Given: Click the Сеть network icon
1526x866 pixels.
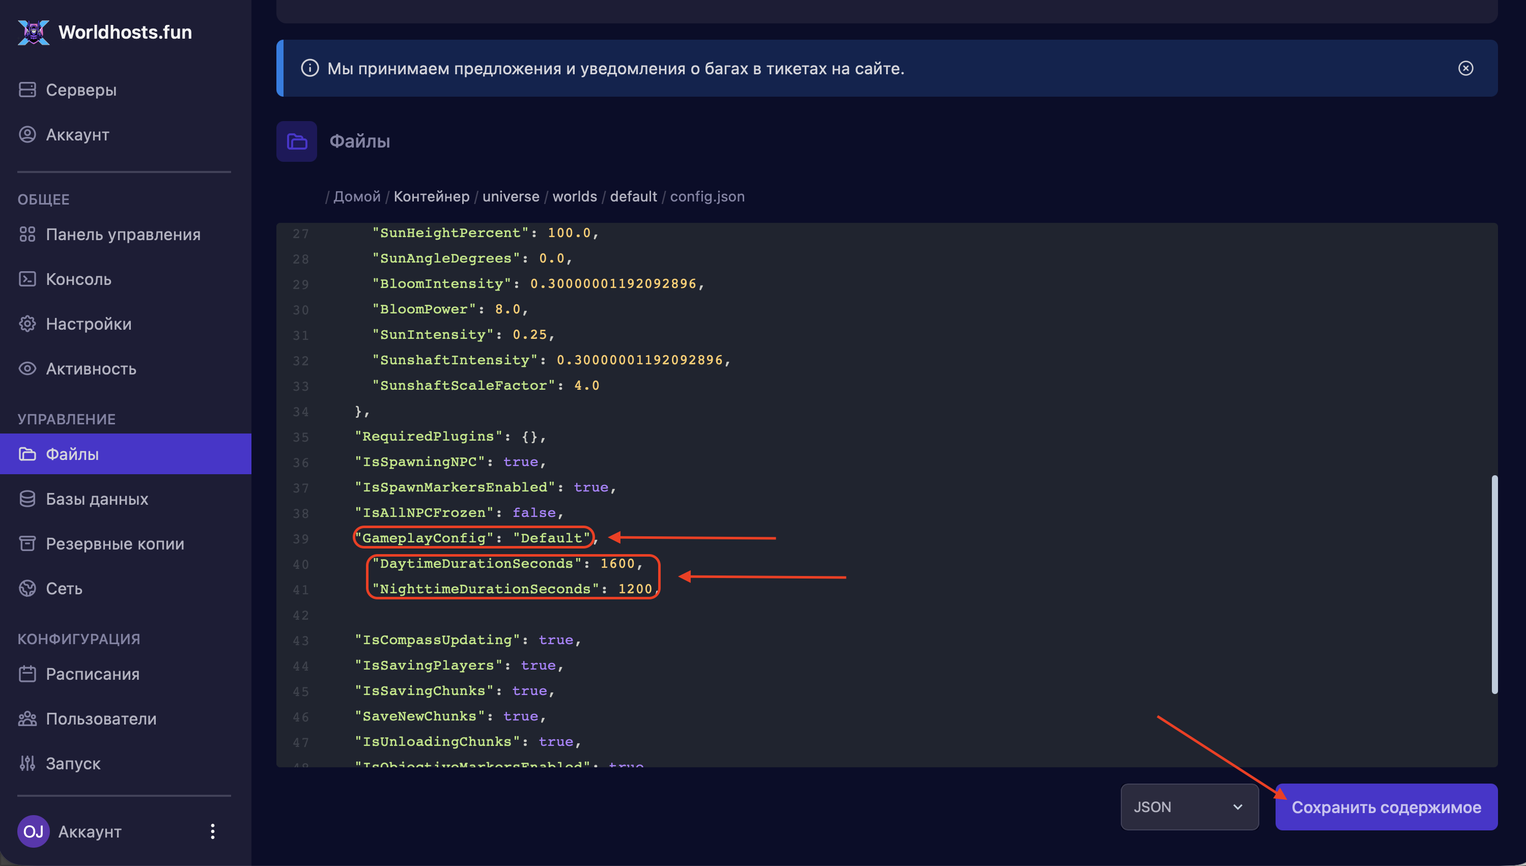Looking at the screenshot, I should [27, 588].
